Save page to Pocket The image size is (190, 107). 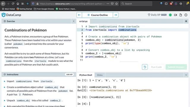(112, 4)
